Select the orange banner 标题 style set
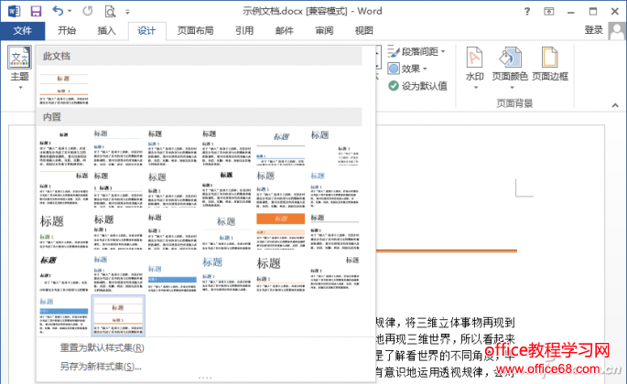627x384 pixels. click(280, 231)
